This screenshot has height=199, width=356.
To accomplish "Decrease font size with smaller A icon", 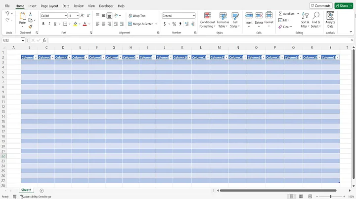I will pos(89,16).
